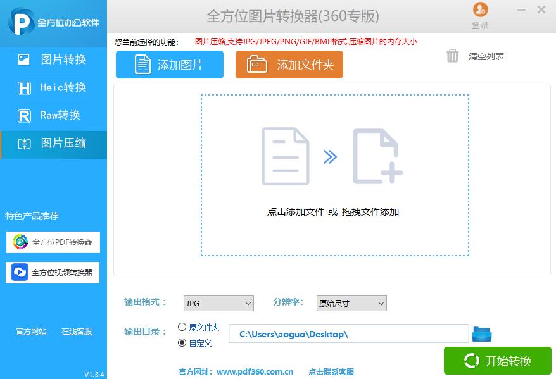Open the 在线客服 link

77,332
